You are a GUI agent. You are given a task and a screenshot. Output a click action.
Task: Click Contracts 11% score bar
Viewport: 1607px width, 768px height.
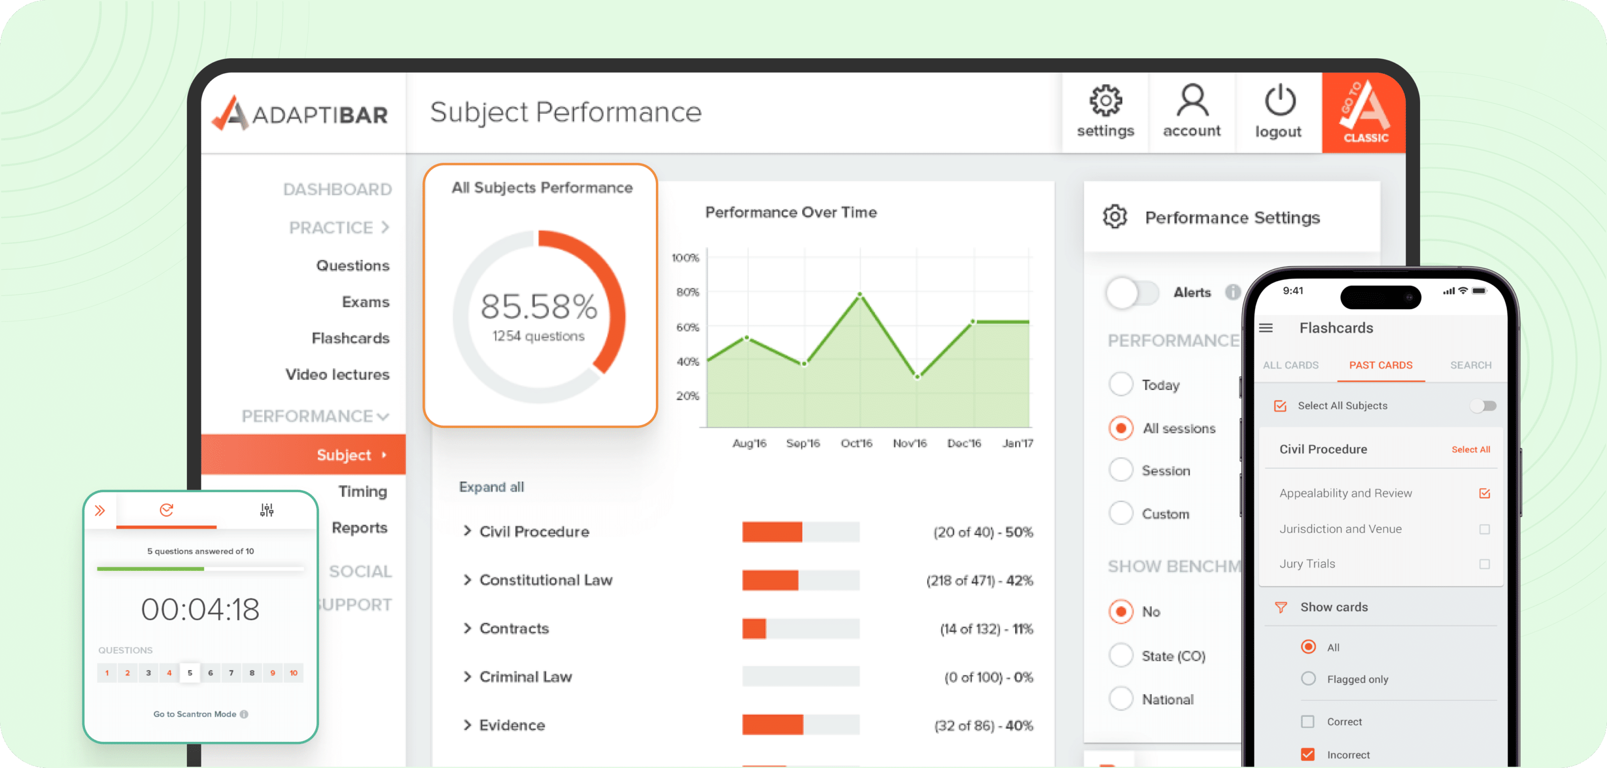tap(800, 629)
